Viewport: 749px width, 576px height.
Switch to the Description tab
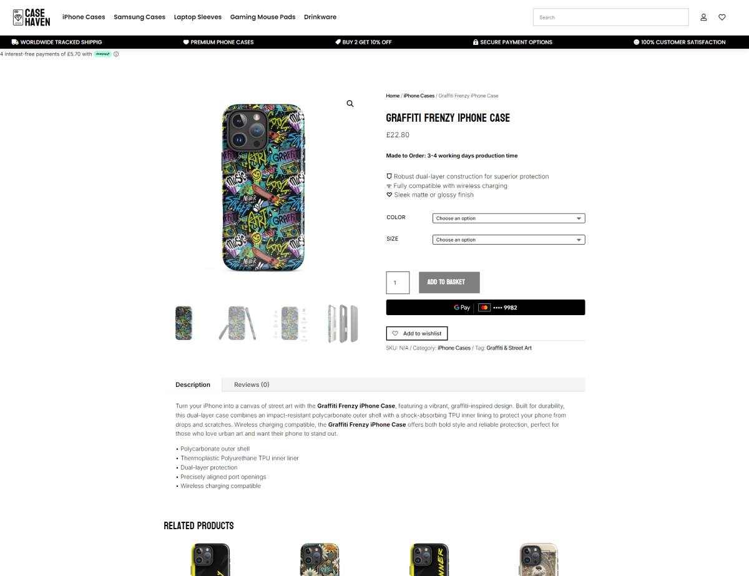coord(193,384)
